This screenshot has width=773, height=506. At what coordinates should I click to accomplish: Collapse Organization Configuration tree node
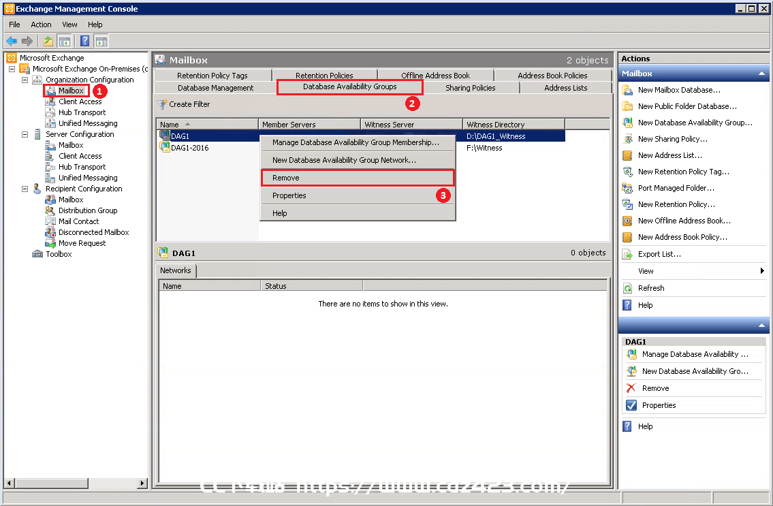(25, 80)
